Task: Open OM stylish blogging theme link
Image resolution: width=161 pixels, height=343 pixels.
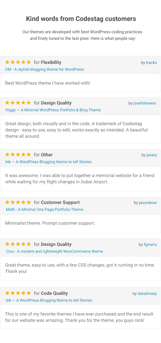Action: 45,69
